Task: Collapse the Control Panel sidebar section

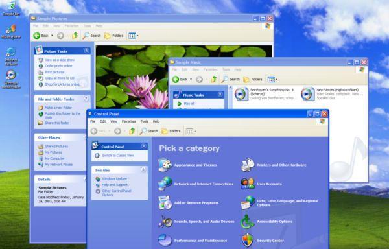Action: point(143,146)
